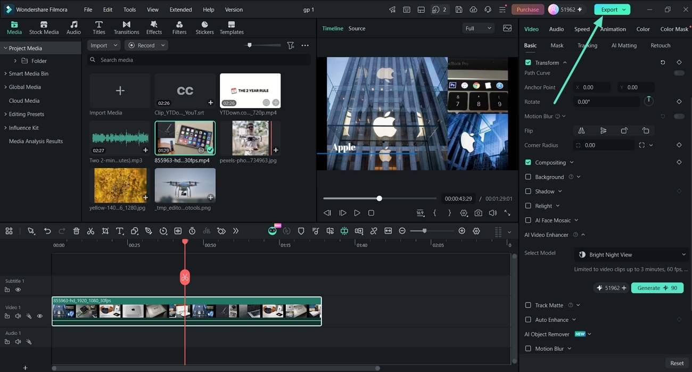This screenshot has height=372, width=692.
Task: Open the preview volume icon
Action: coord(493,213)
